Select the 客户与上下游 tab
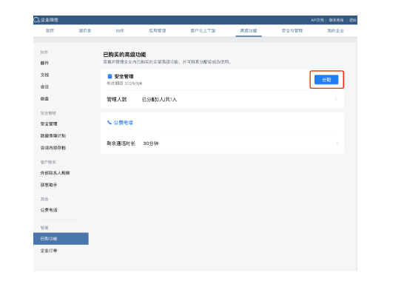Viewport: 404px width, 281px height. click(203, 30)
